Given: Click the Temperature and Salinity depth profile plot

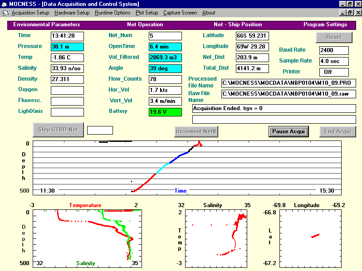Looking at the screenshot, I should point(87,239).
